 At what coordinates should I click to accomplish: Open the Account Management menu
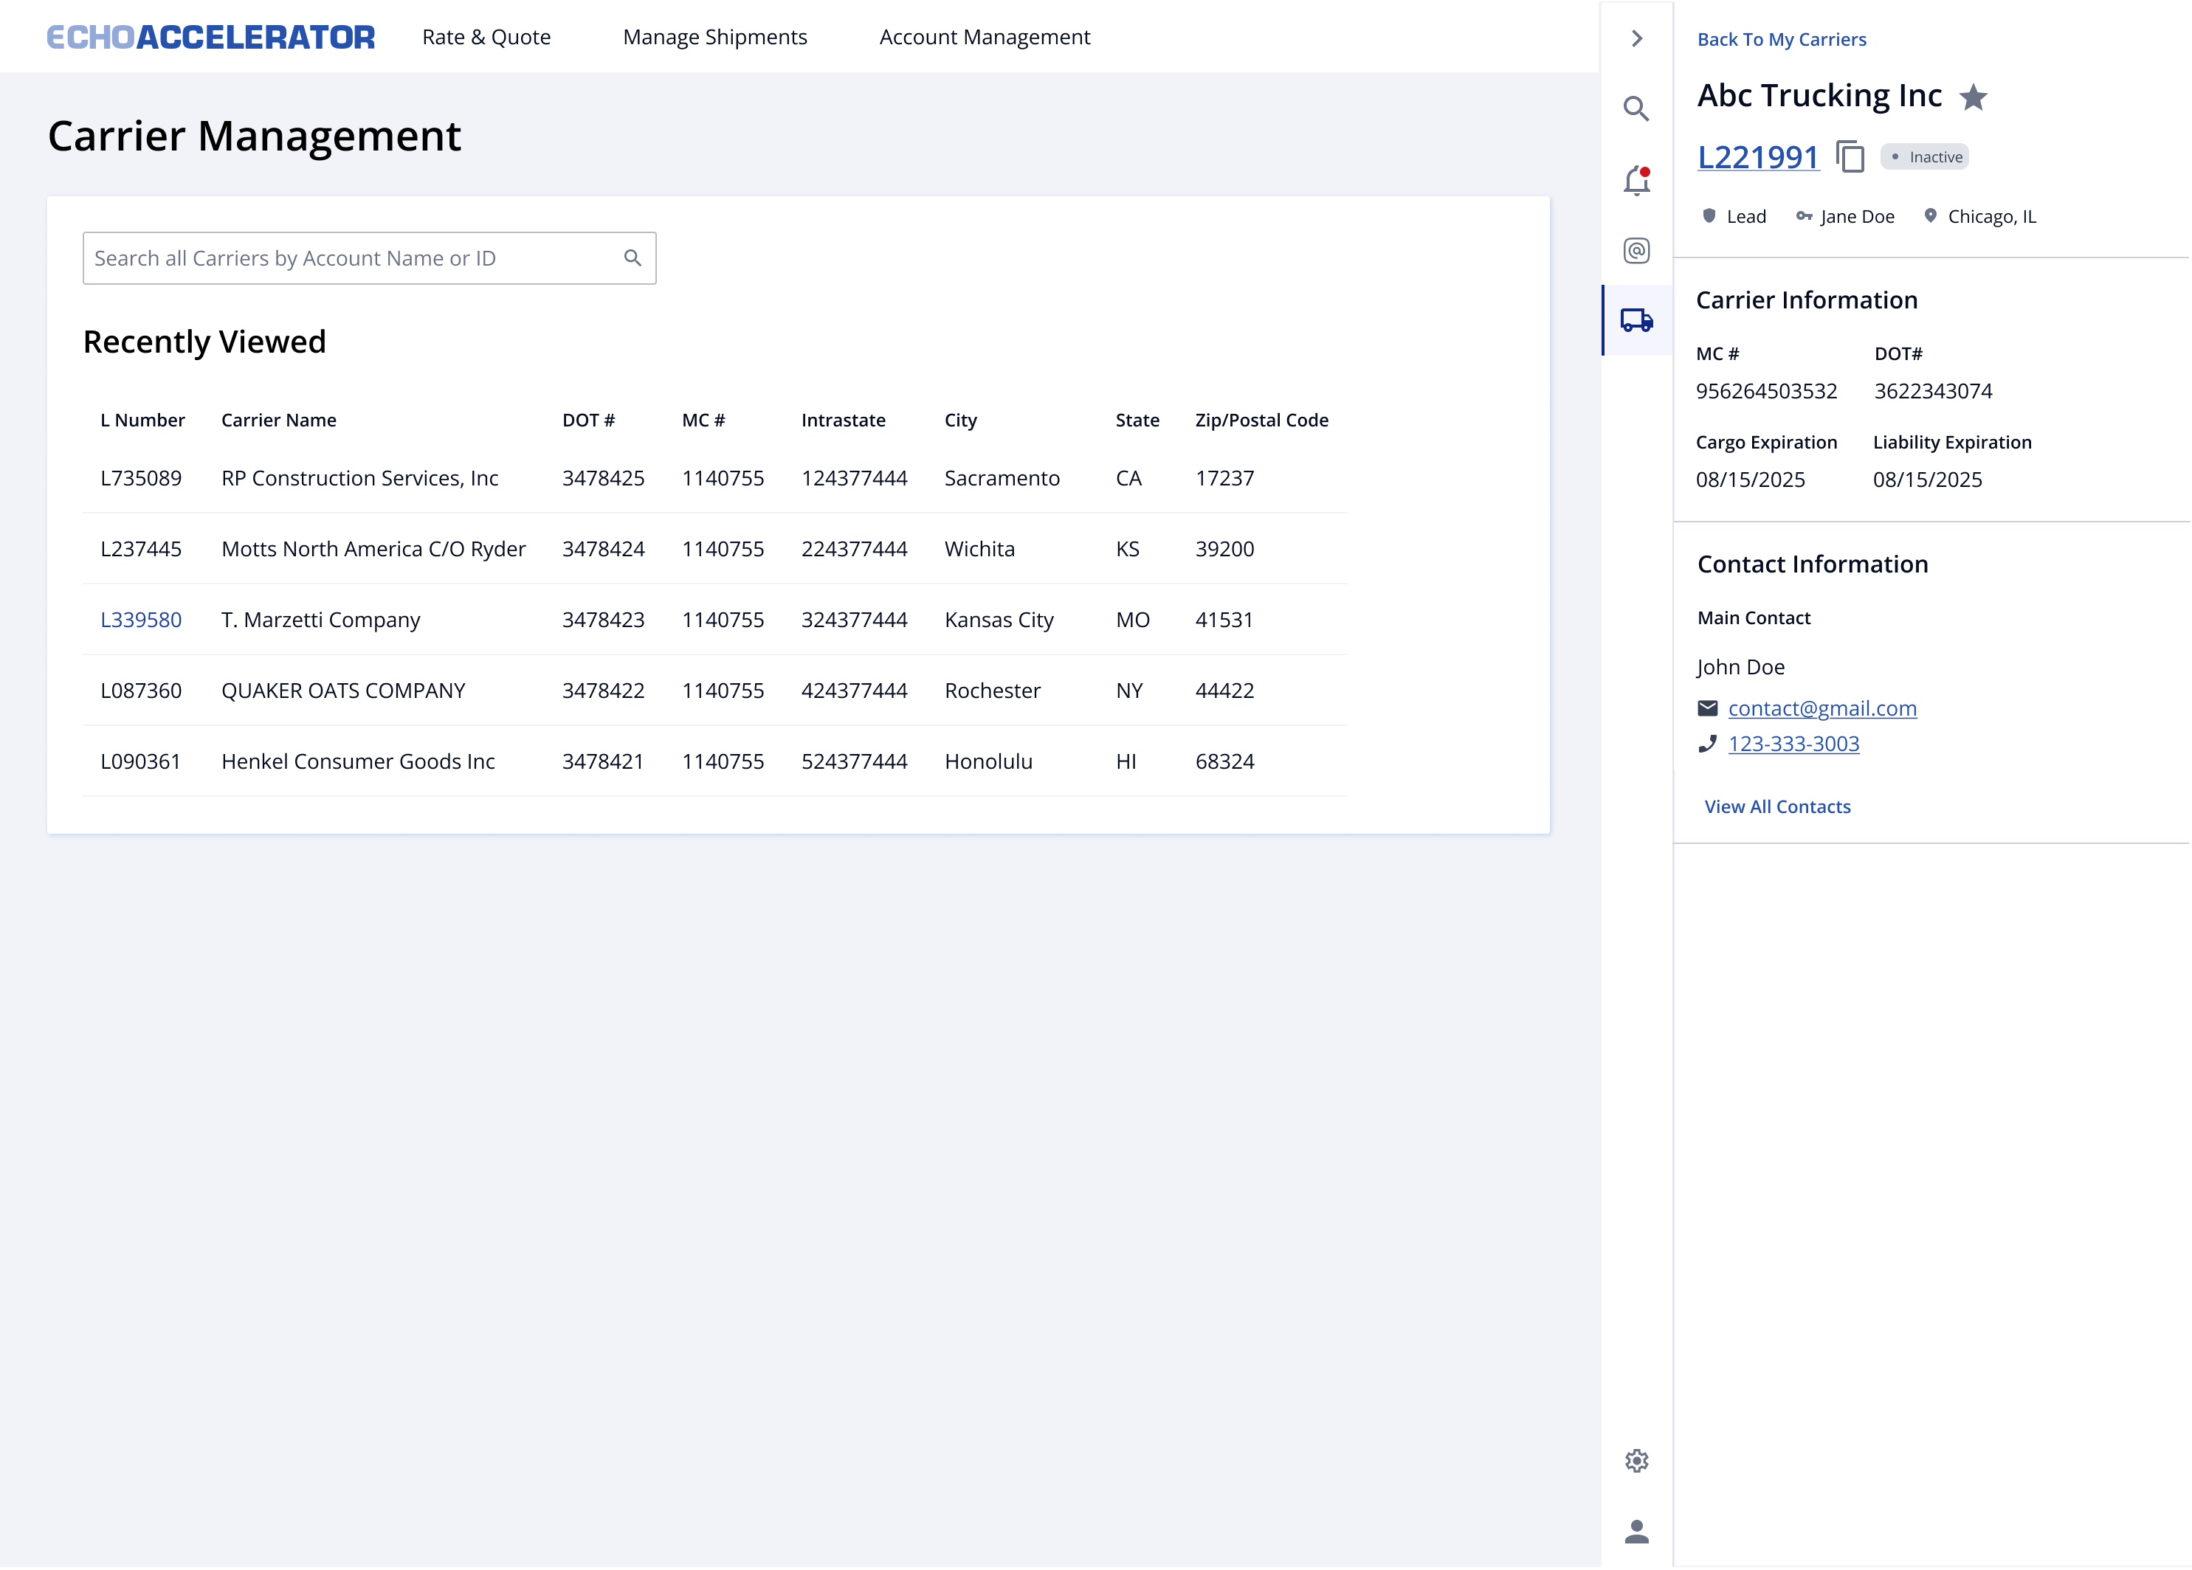[x=984, y=37]
